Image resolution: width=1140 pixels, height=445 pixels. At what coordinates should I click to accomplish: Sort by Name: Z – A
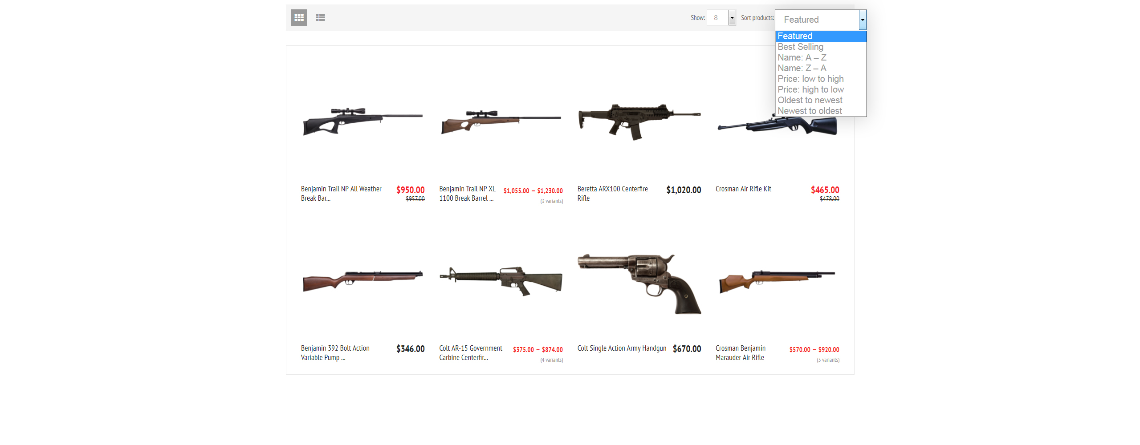[821, 68]
